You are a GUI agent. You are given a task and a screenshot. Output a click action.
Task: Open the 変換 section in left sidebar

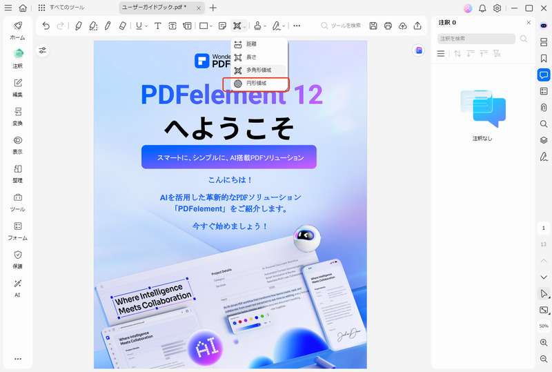(18, 116)
